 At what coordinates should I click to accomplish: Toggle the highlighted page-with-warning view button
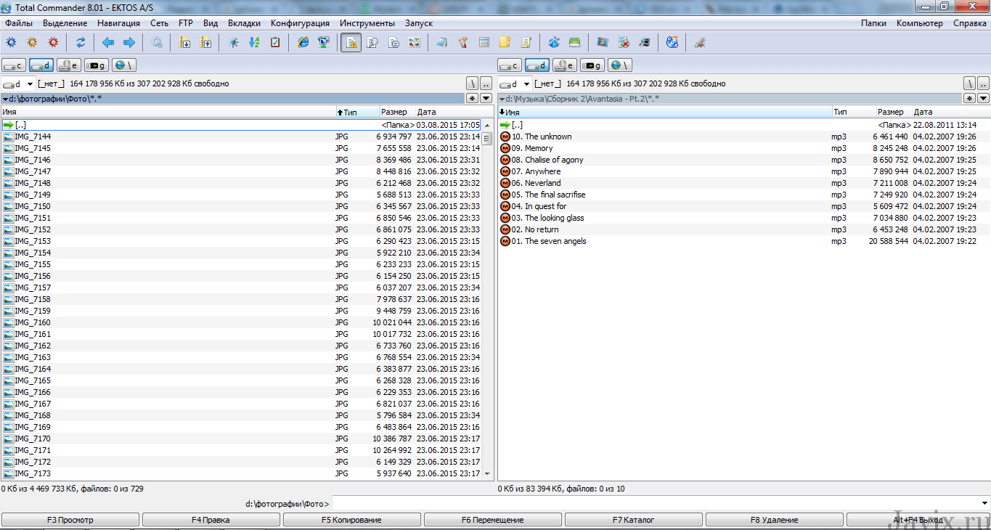[x=351, y=42]
